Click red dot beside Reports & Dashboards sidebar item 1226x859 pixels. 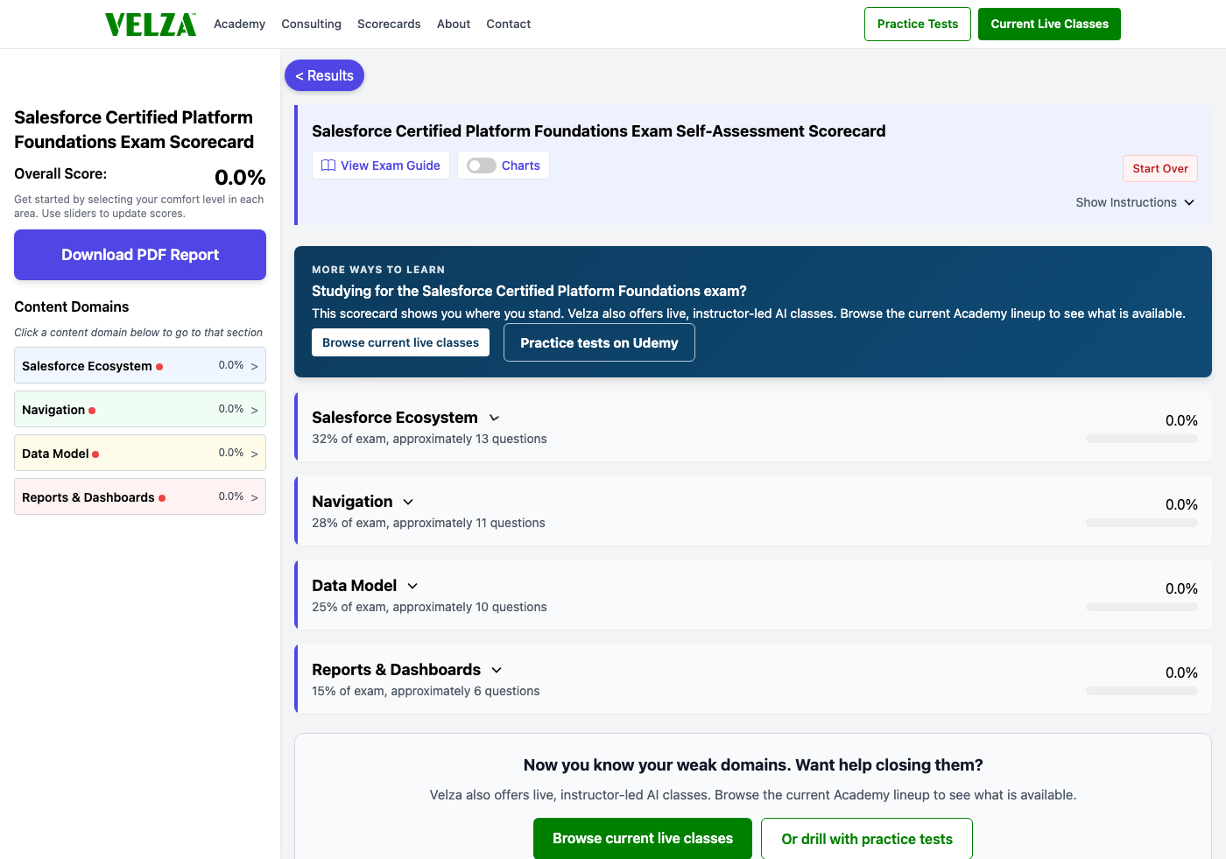(x=162, y=498)
